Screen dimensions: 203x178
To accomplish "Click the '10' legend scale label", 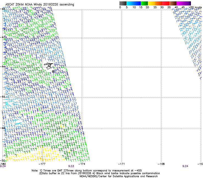I will pos(134,7).
